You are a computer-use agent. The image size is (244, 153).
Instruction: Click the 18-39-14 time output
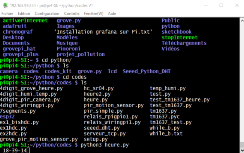pos(15,150)
